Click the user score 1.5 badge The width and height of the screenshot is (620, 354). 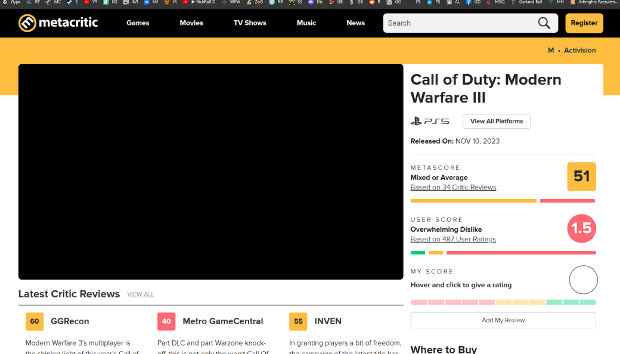(x=581, y=228)
